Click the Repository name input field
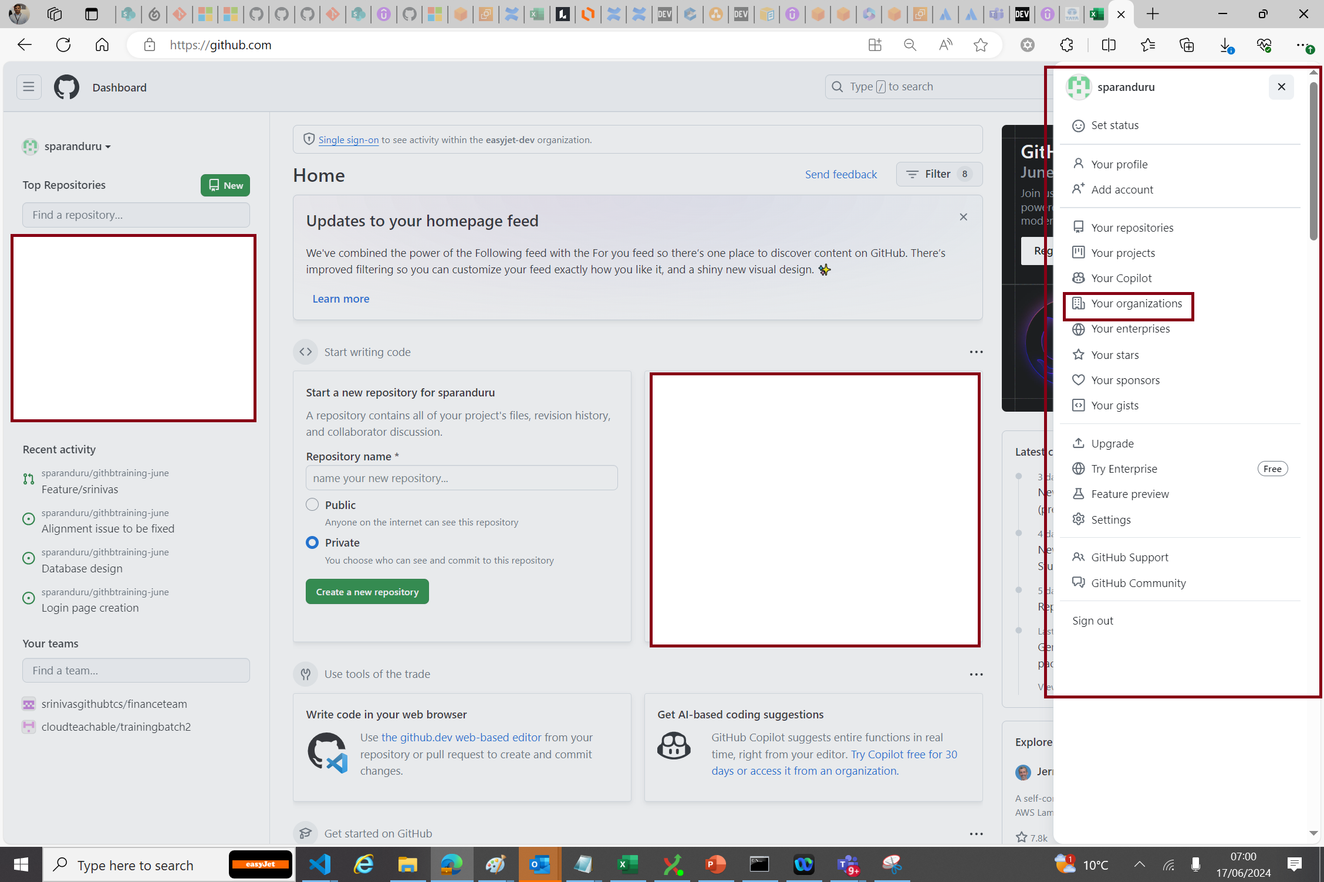The height and width of the screenshot is (882, 1324). [x=461, y=478]
